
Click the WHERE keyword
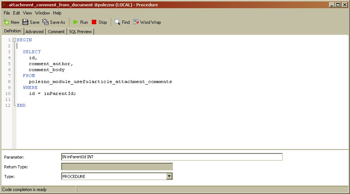pos(30,88)
